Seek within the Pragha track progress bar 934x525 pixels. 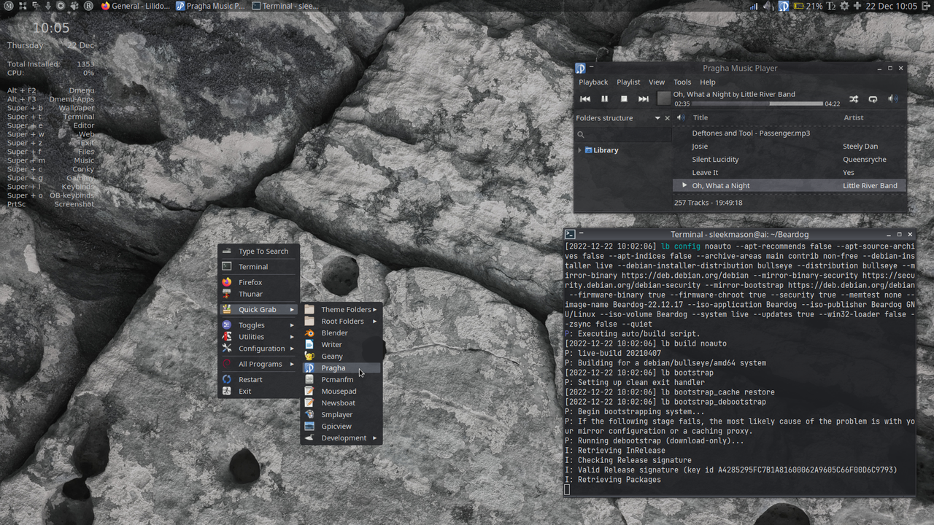pyautogui.click(x=757, y=104)
